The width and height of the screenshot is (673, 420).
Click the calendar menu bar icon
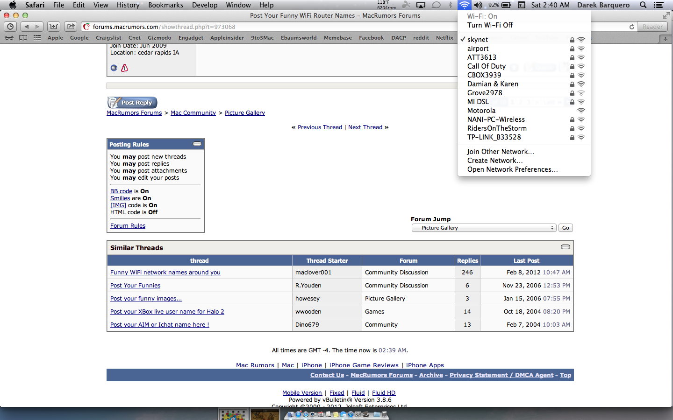[521, 5]
